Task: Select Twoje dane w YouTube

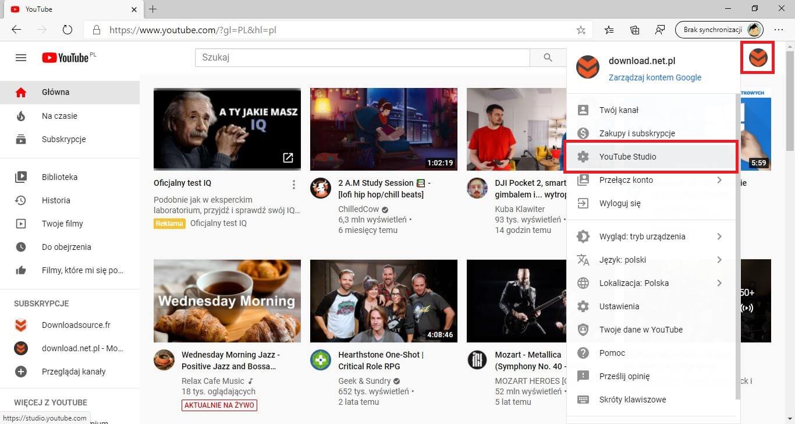Action: pos(651,330)
